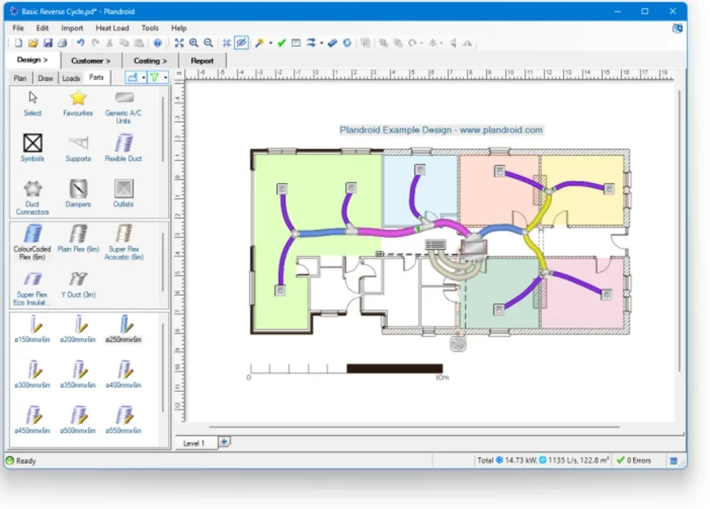This screenshot has height=509, width=710.
Task: Select Super Flex Eco Insulated duct
Action: [33, 289]
